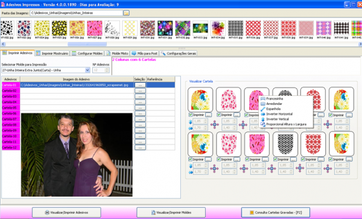Image resolution: width=362 pixels, height=219 pixels.
Task: Click the selection button for Cartela-04
Action: point(140,102)
